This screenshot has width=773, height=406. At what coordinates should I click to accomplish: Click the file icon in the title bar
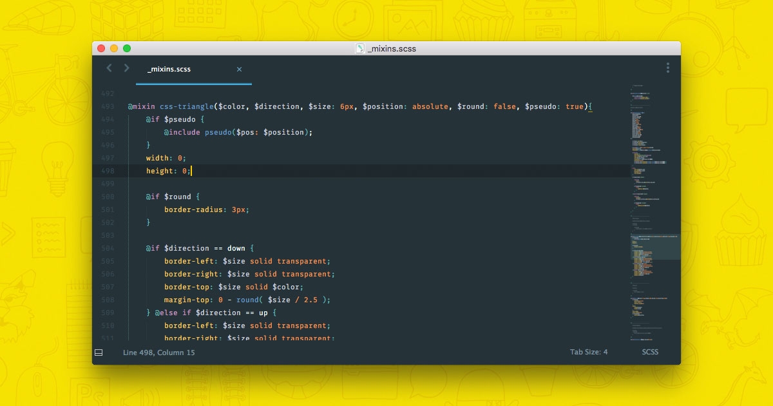pos(360,48)
